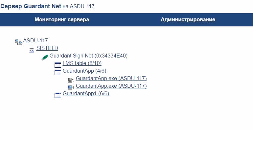Open Guardant Sign Net (0x34334E40) key details

(x=88, y=56)
